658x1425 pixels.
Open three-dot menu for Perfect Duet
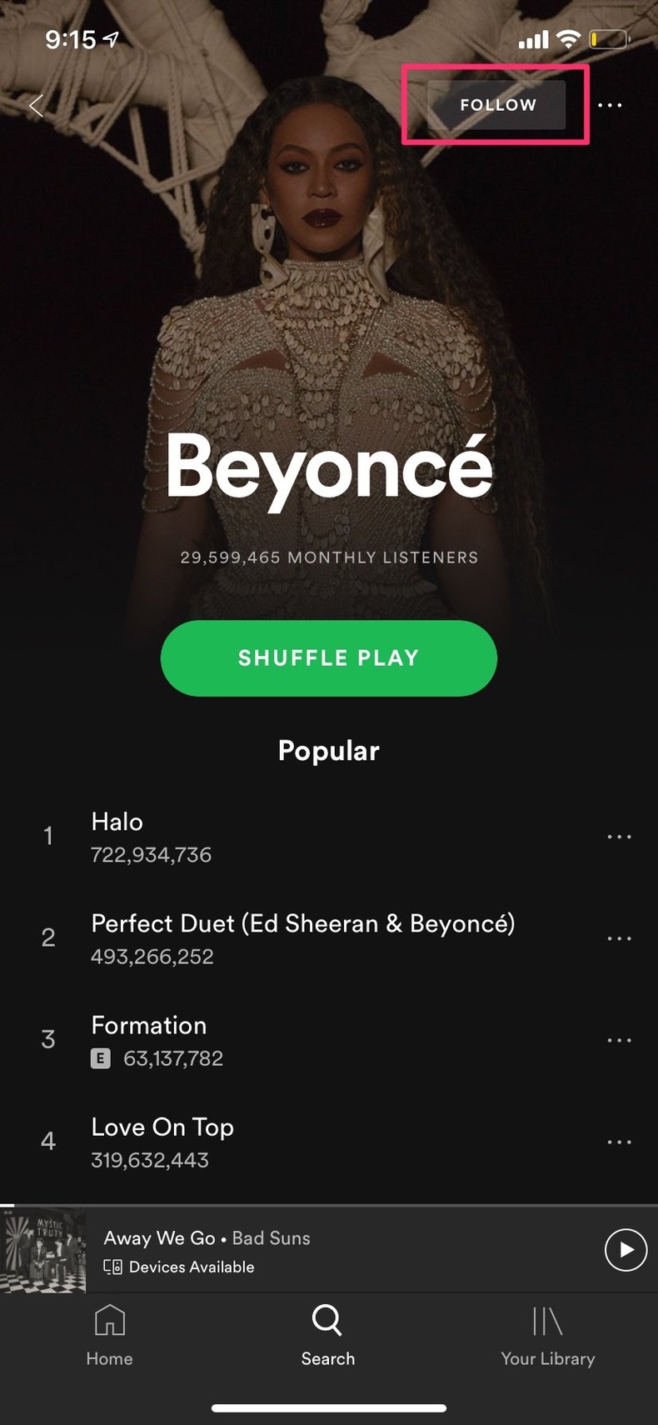620,938
